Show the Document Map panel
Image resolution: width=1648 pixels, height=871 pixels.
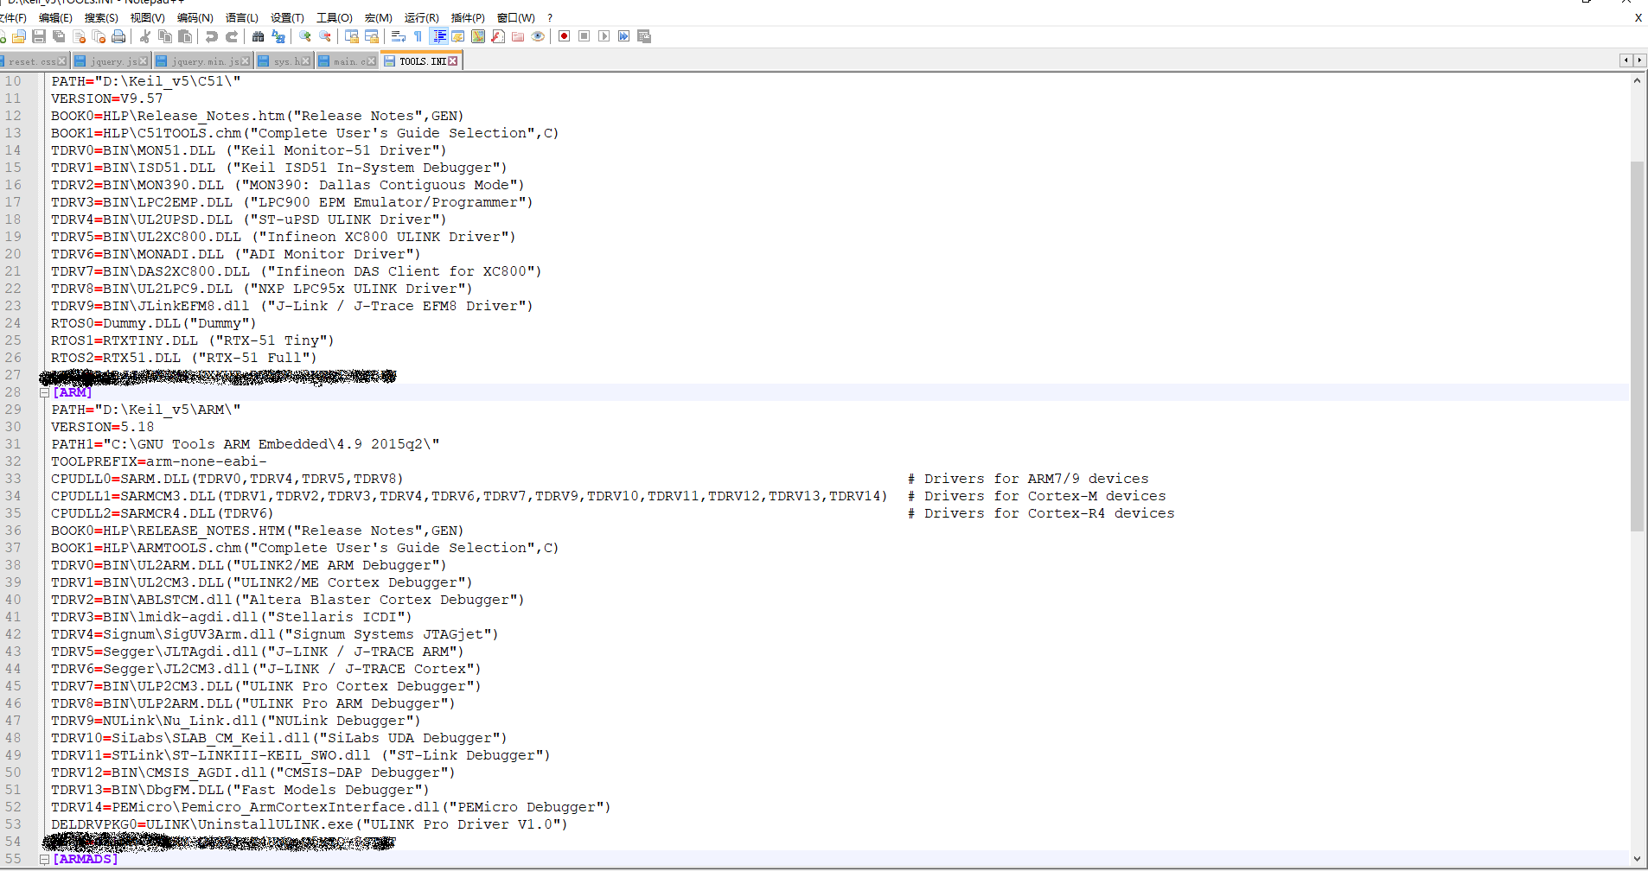tap(478, 36)
